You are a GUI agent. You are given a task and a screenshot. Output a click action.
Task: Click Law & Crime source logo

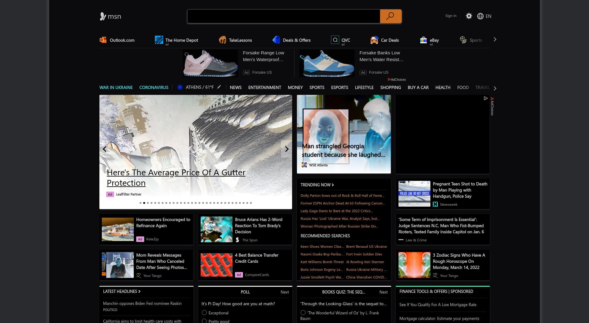pyautogui.click(x=401, y=240)
